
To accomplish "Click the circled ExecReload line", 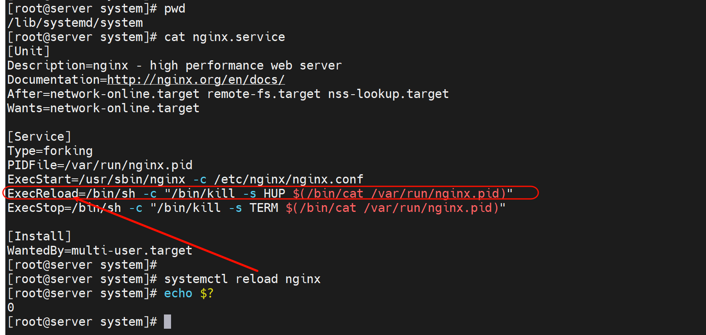I will (260, 193).
